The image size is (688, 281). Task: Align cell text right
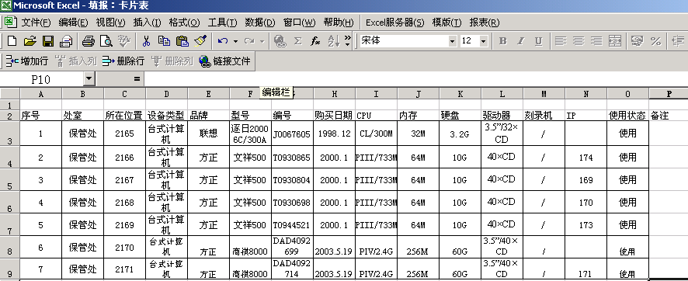pyautogui.click(x=596, y=41)
